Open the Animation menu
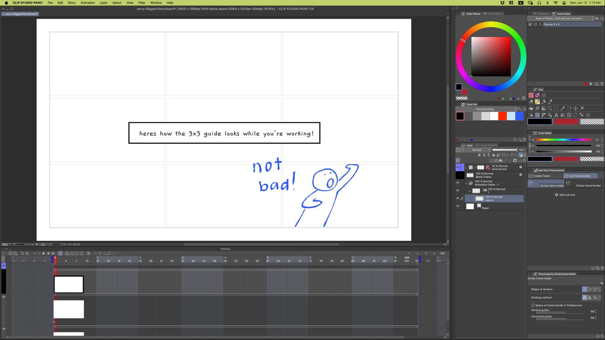 coord(88,3)
